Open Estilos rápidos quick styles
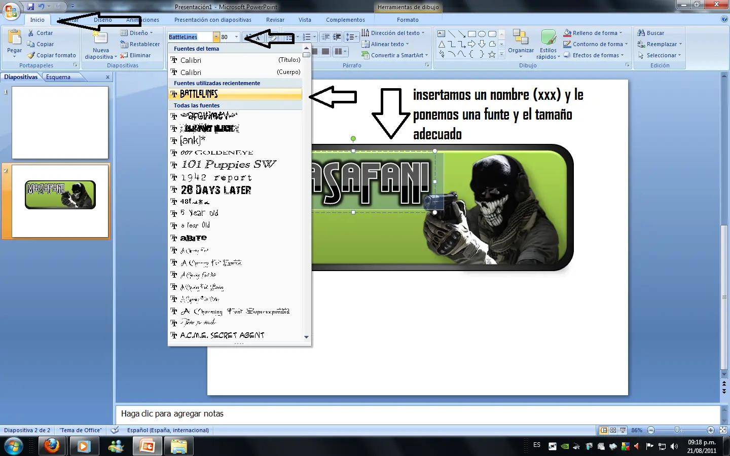This screenshot has width=730, height=456. (x=548, y=45)
